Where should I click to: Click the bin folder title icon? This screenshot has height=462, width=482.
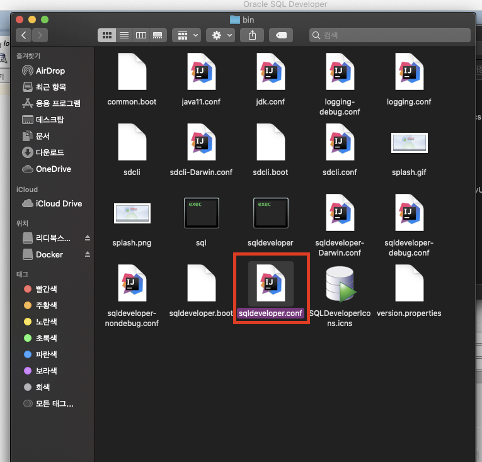235,20
